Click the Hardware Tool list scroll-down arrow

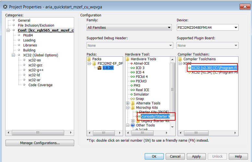coord(173,127)
